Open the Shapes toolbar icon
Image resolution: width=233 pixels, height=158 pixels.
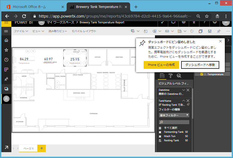coord(154,31)
